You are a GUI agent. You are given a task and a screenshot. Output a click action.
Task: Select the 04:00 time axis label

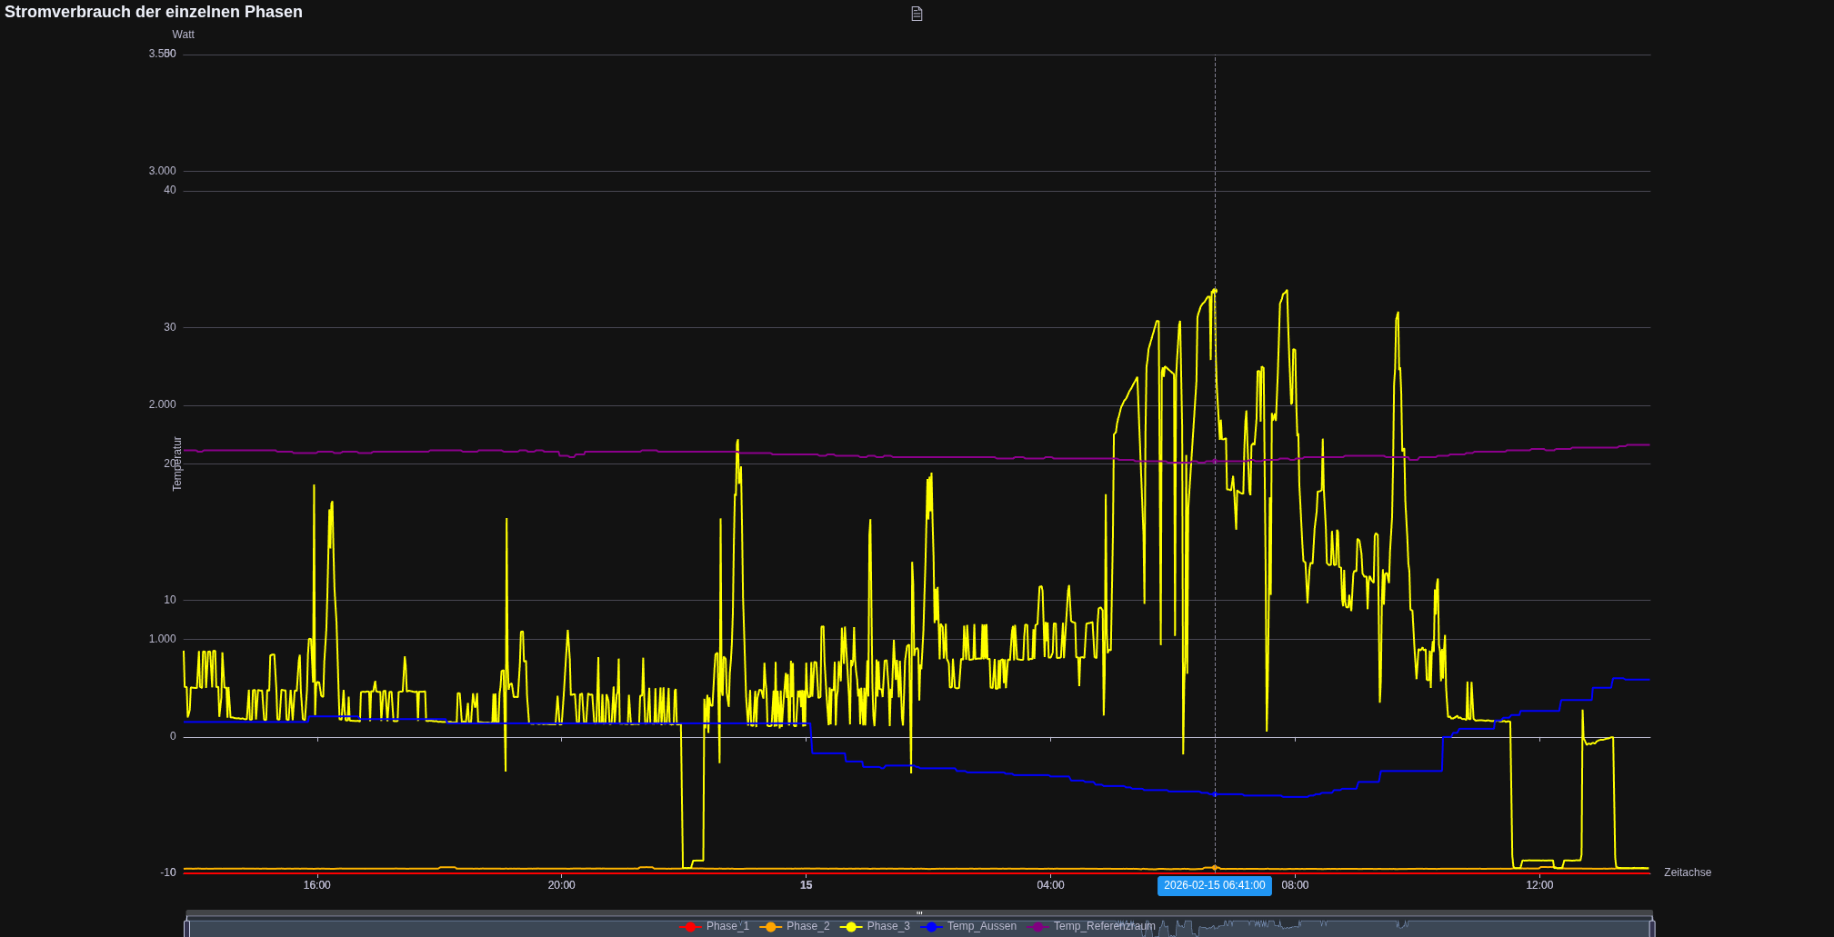click(1050, 885)
